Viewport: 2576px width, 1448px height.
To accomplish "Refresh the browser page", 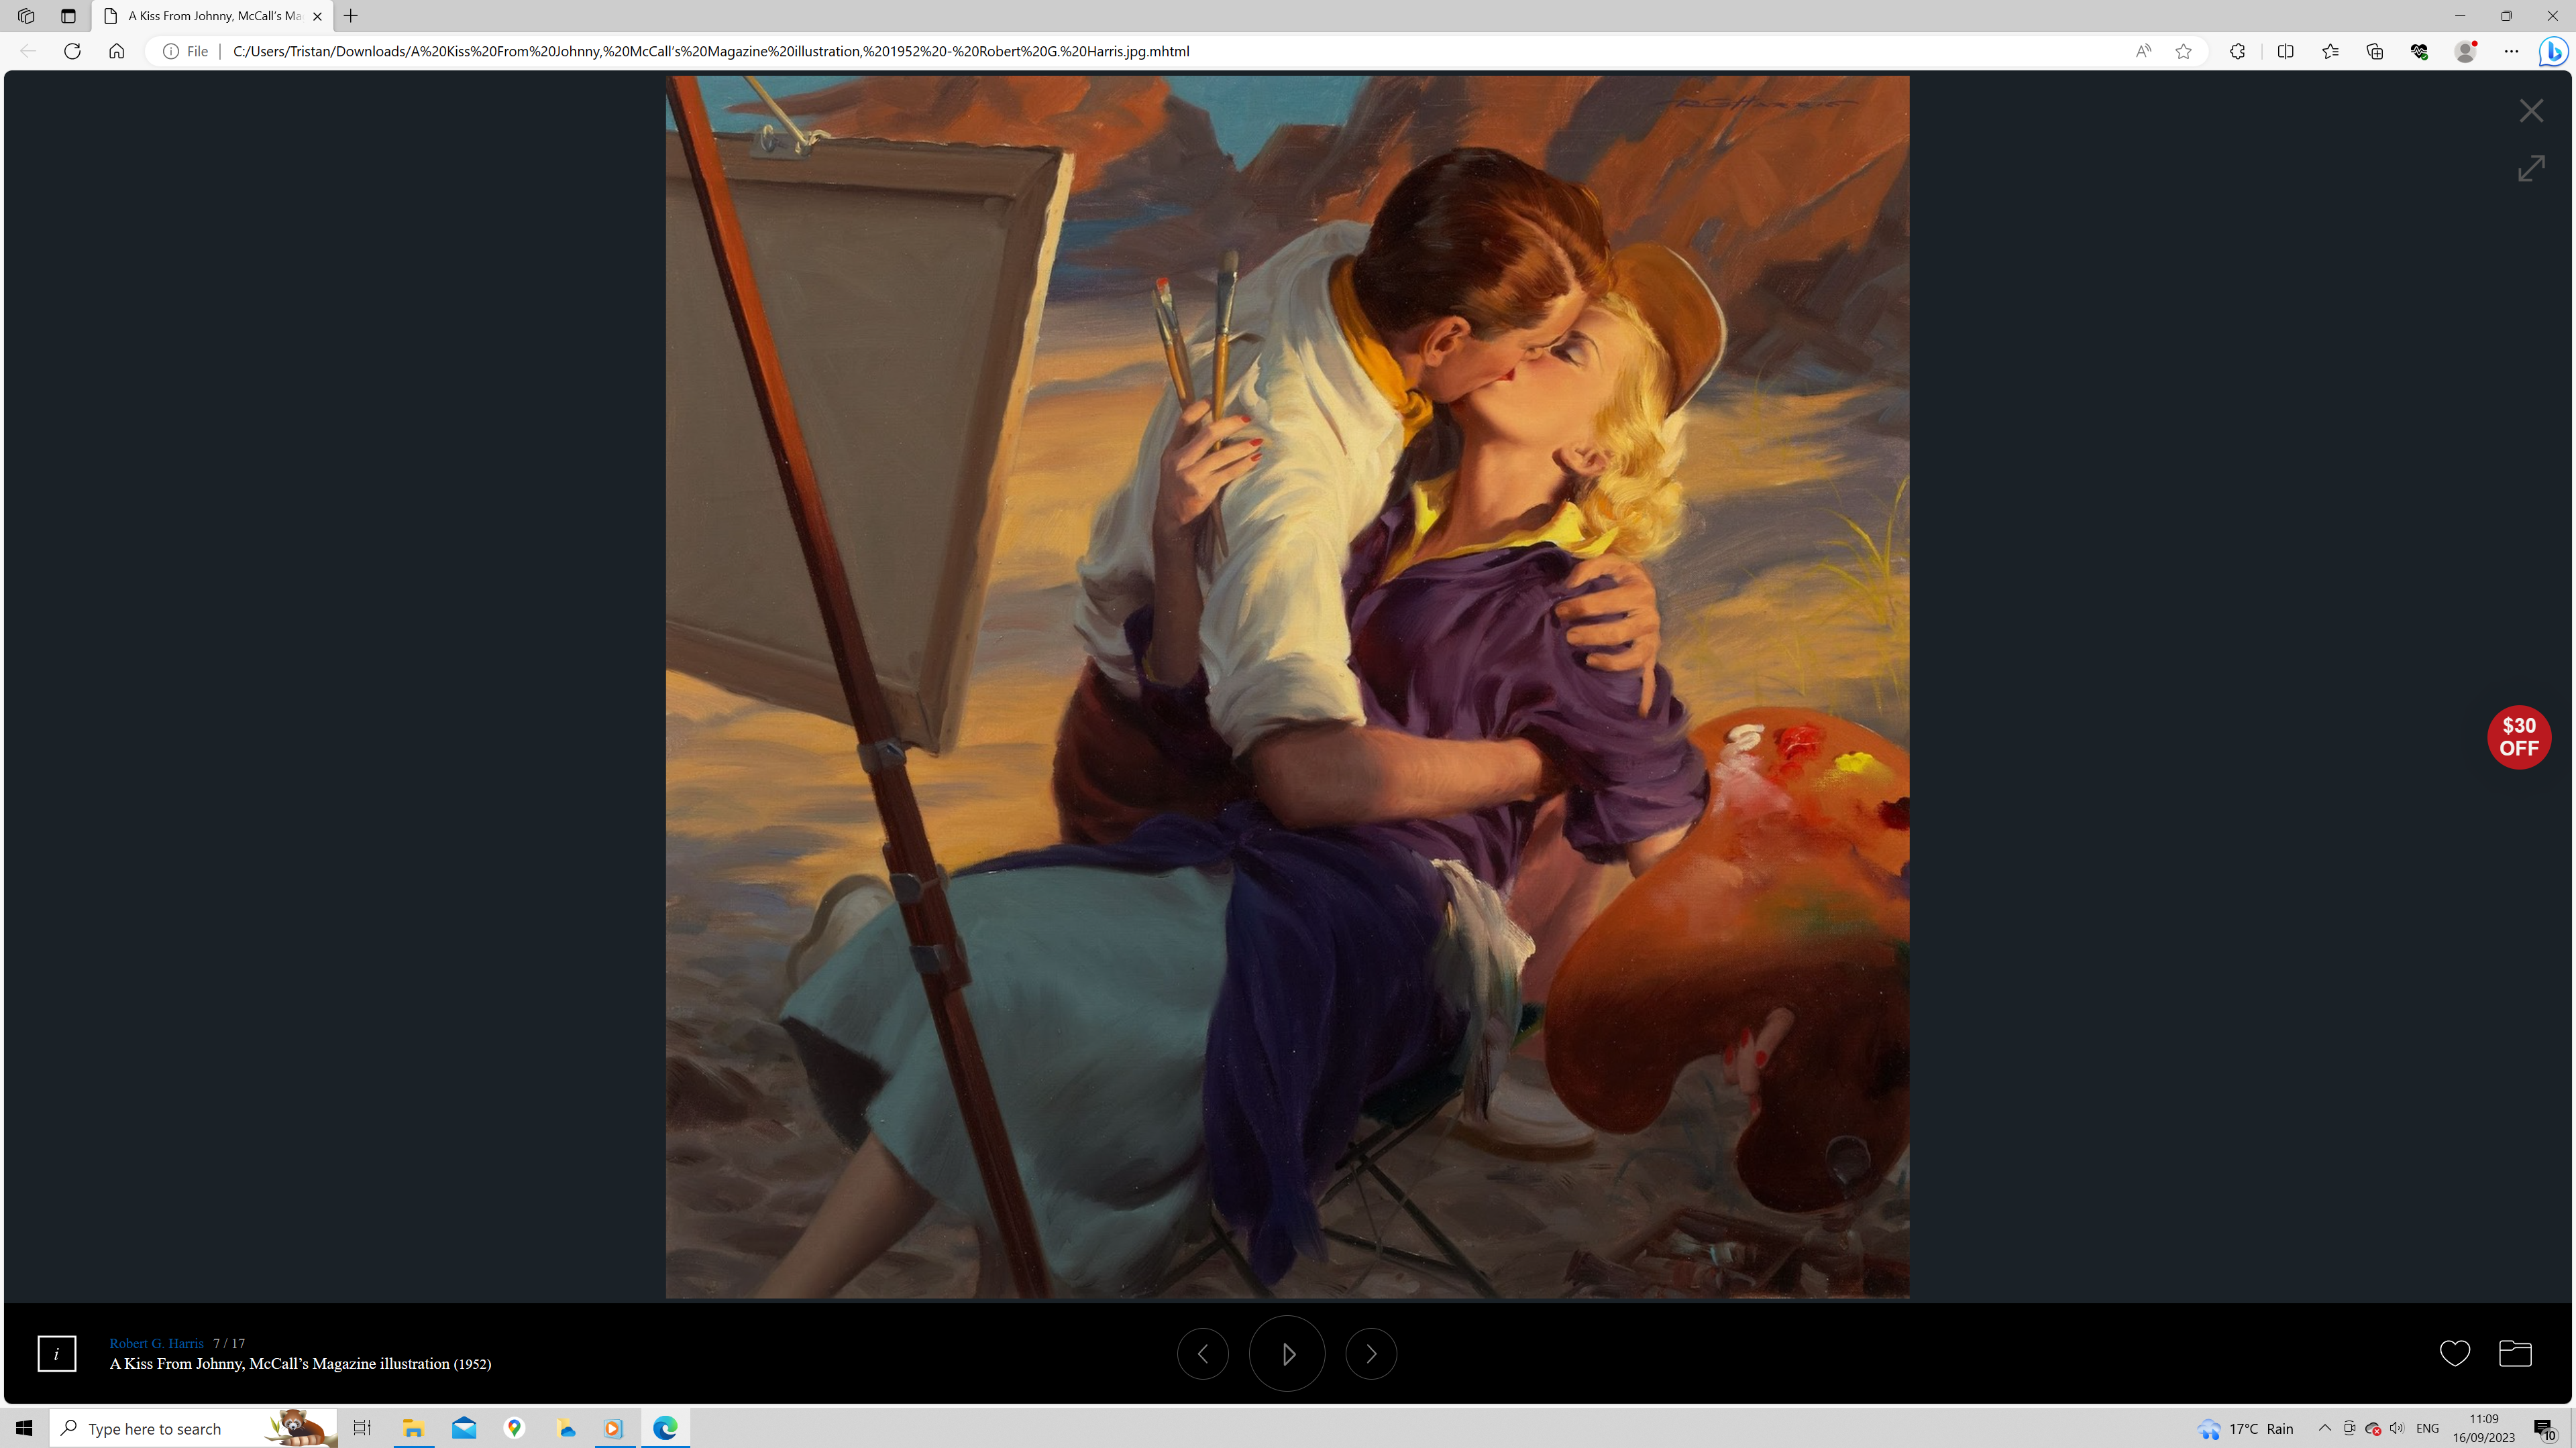I will [72, 51].
